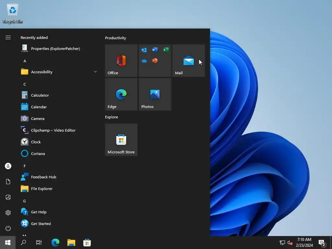The height and width of the screenshot is (249, 332).
Task: Open Microsoft Store from the taskbar
Action: pyautogui.click(x=87, y=243)
